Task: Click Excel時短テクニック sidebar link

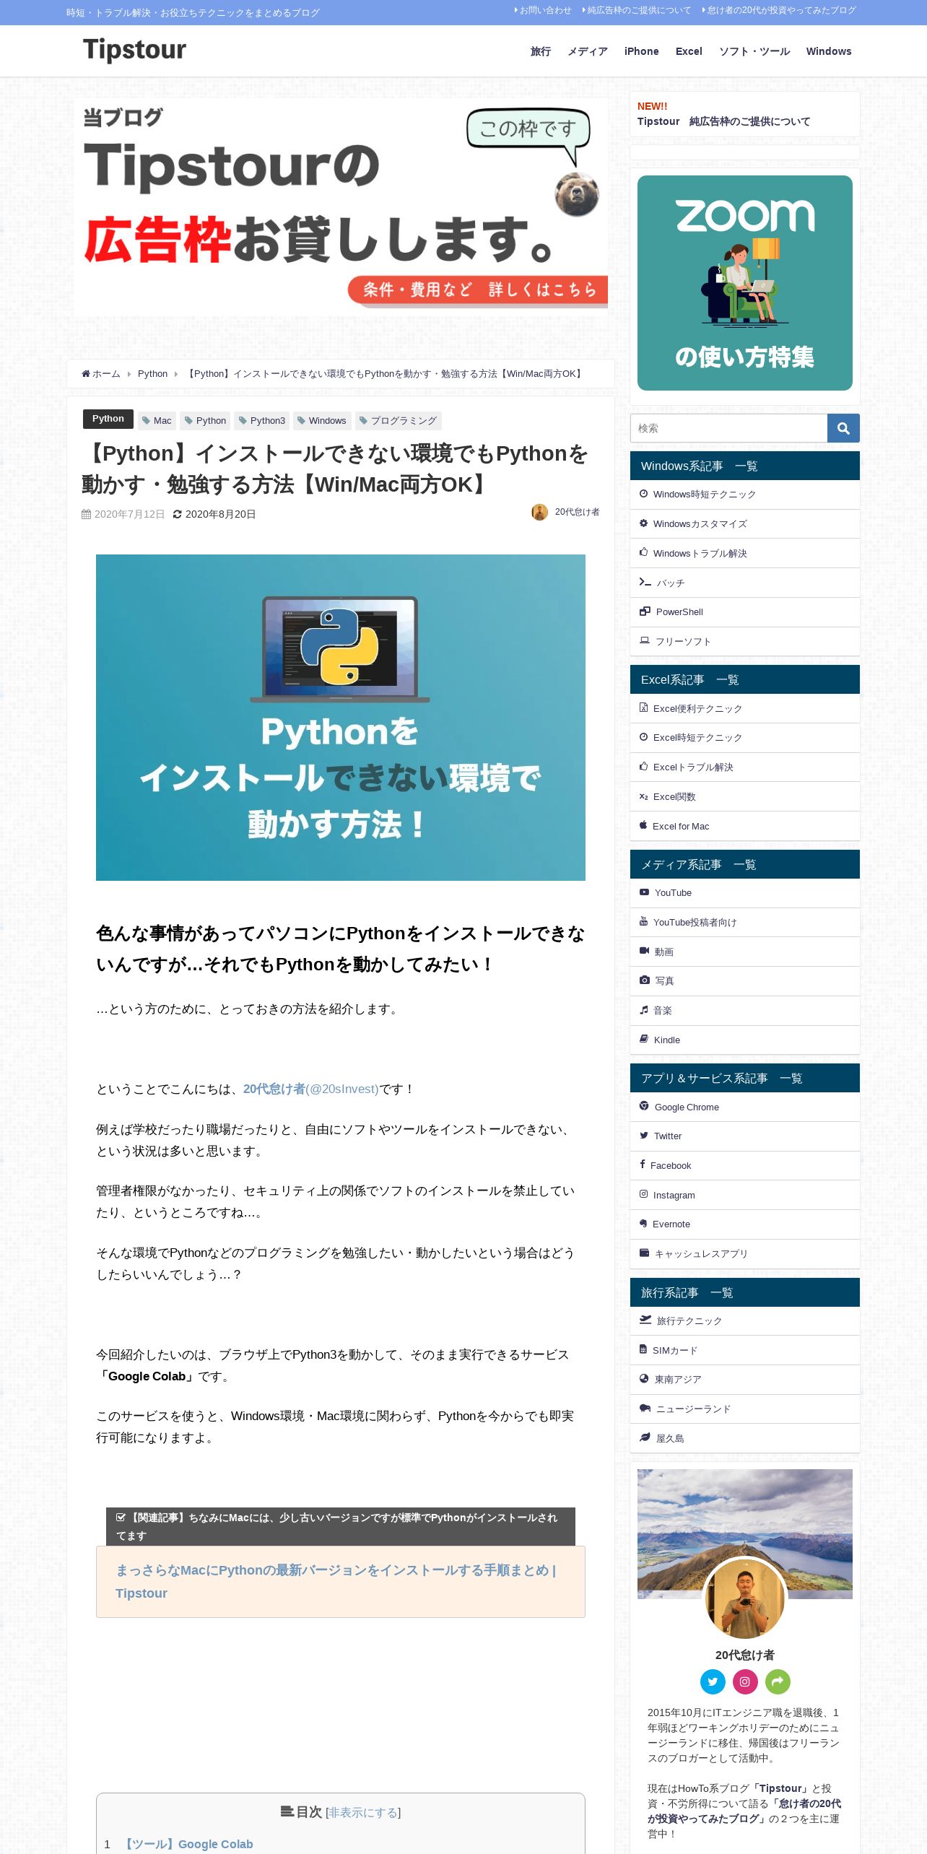Action: coord(745,737)
